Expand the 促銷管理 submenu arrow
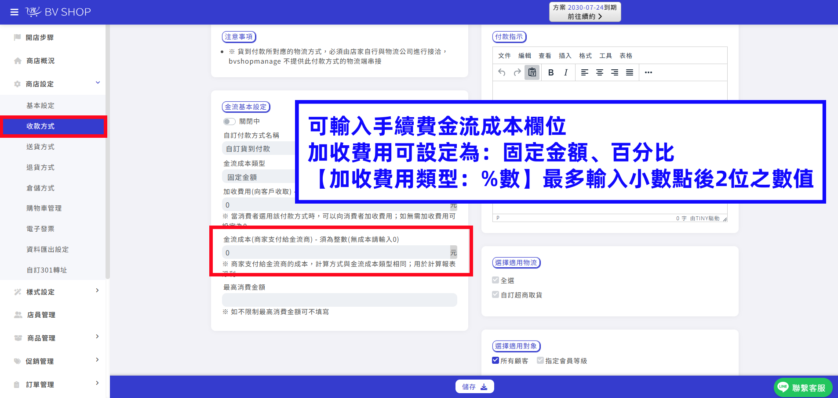This screenshot has height=398, width=838. click(x=98, y=360)
